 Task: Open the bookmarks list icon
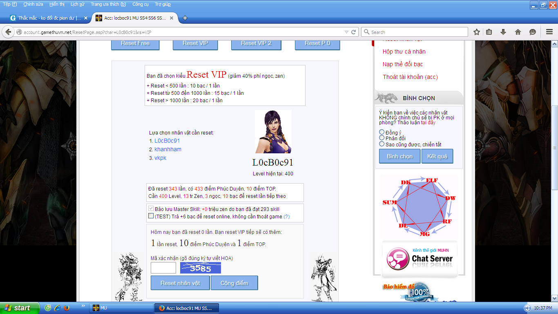click(489, 32)
